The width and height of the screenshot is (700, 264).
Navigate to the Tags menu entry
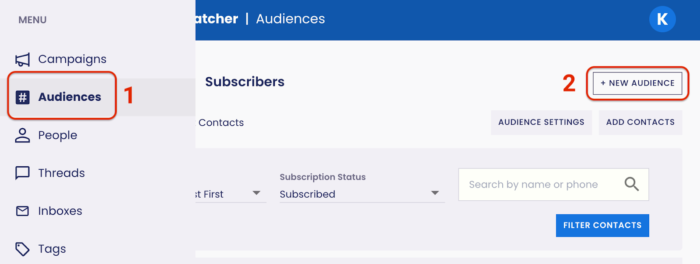coord(52,249)
